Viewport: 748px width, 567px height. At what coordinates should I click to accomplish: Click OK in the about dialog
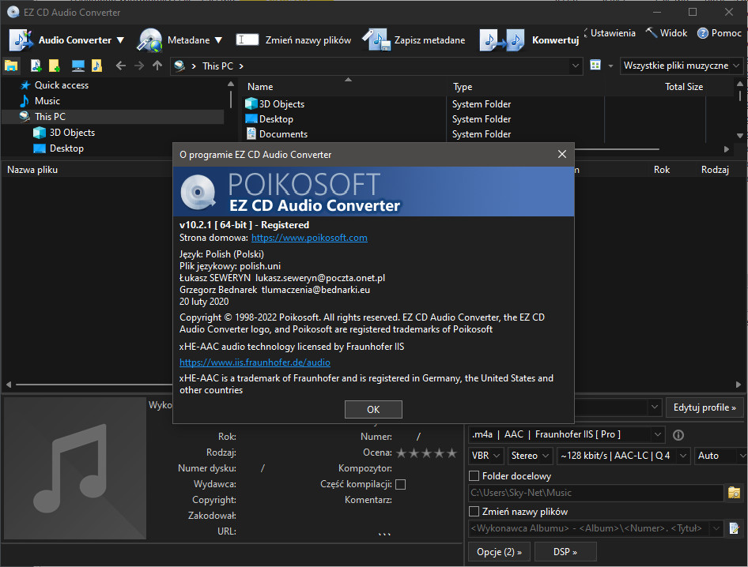[x=373, y=409]
